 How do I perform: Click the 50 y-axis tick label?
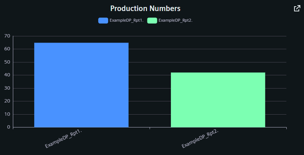point(7,62)
